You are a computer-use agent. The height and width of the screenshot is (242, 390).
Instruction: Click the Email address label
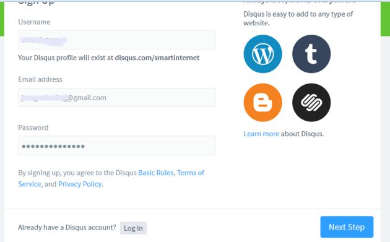[40, 79]
